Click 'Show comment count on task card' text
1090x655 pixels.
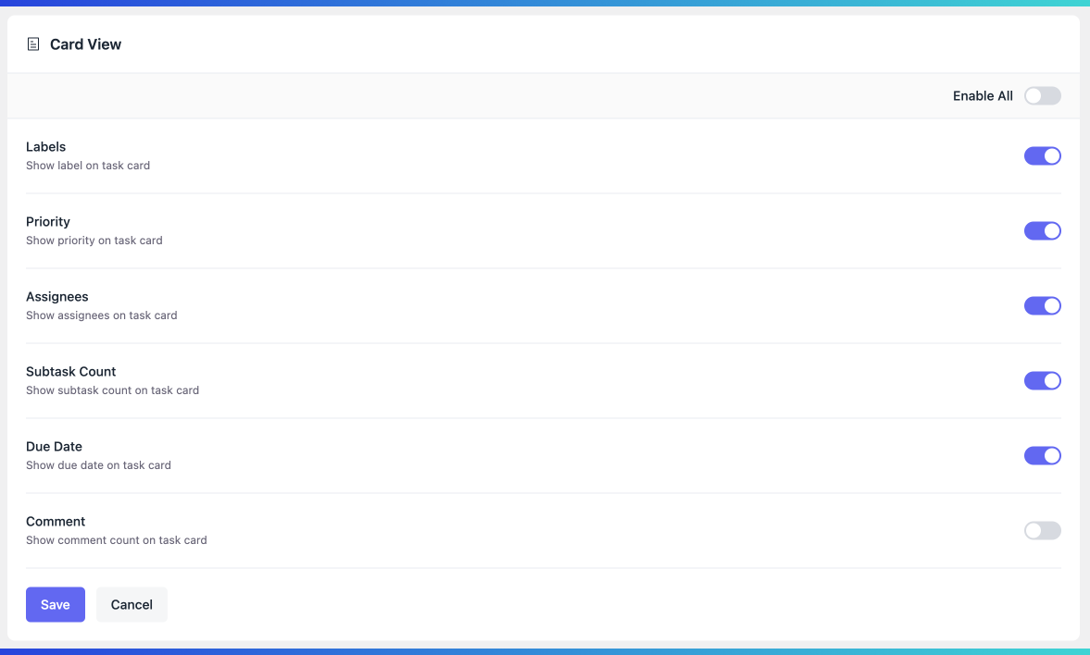(x=116, y=540)
